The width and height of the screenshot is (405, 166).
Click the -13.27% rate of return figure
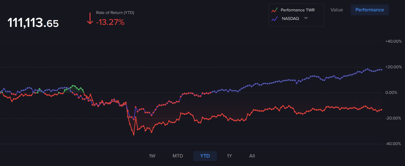tap(110, 22)
